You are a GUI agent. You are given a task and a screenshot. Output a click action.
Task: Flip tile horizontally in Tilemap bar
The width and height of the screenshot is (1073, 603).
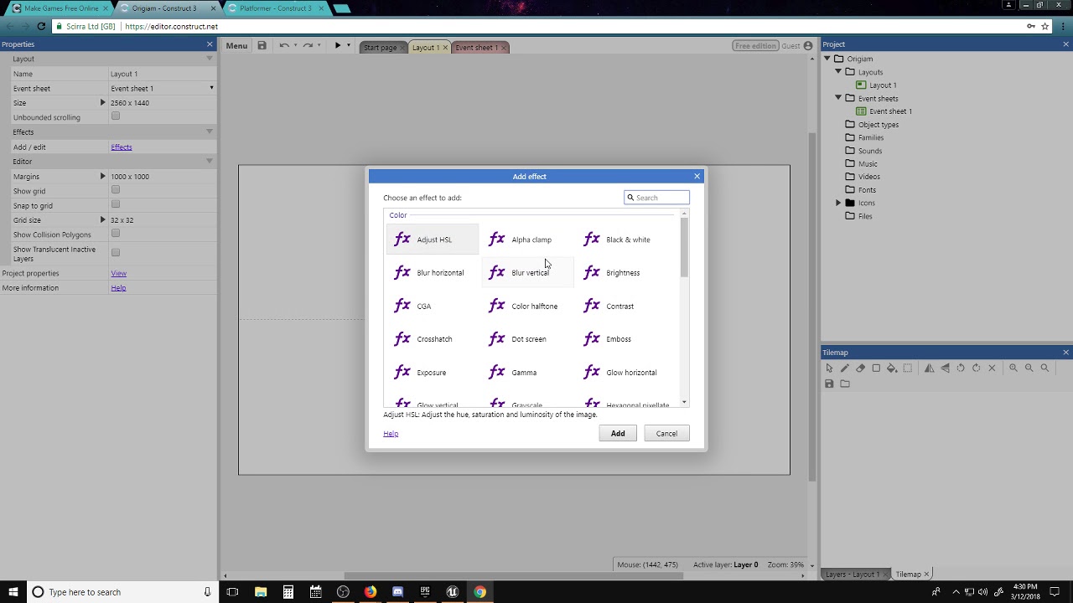coord(929,368)
